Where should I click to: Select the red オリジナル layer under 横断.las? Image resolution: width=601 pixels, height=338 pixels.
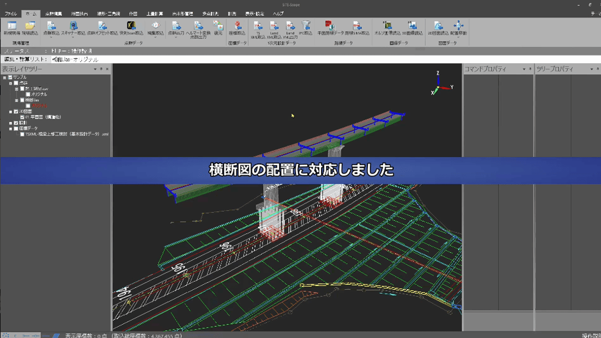pos(39,106)
